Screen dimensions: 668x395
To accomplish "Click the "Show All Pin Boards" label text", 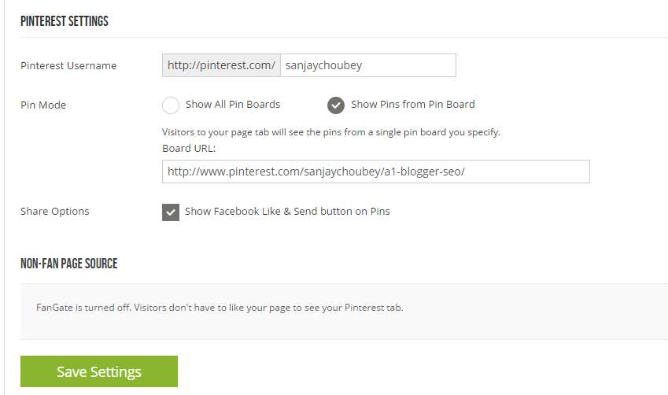I will (x=233, y=104).
